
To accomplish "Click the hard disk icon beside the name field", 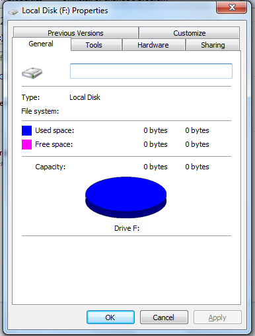I will (32, 73).
